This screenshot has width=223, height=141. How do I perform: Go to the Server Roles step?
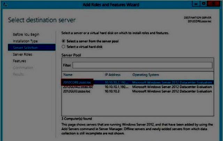pos(22,54)
